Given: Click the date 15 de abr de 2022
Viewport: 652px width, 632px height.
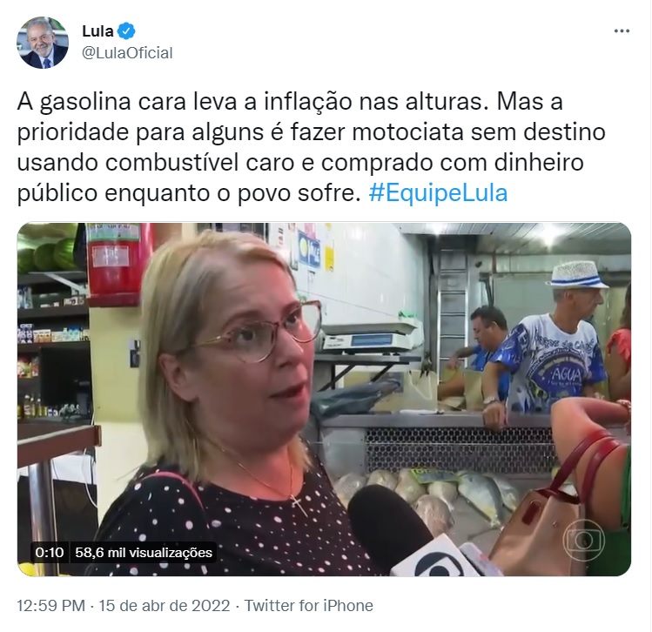Looking at the screenshot, I should point(165,605).
